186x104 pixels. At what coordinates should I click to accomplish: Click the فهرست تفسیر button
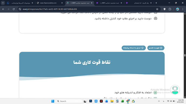[x=156, y=48]
